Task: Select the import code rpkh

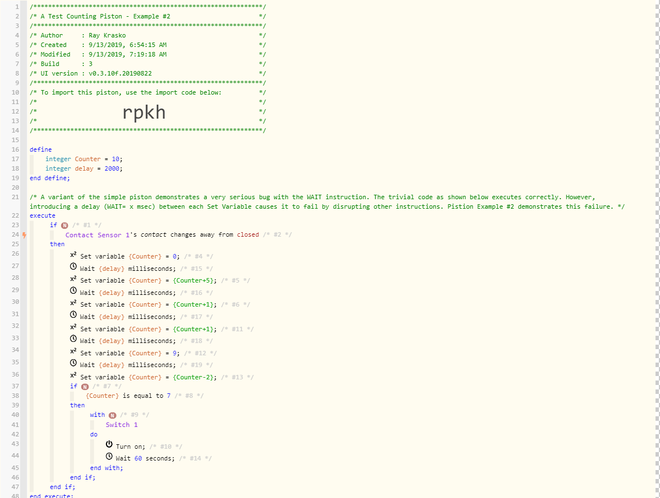Action: (144, 112)
